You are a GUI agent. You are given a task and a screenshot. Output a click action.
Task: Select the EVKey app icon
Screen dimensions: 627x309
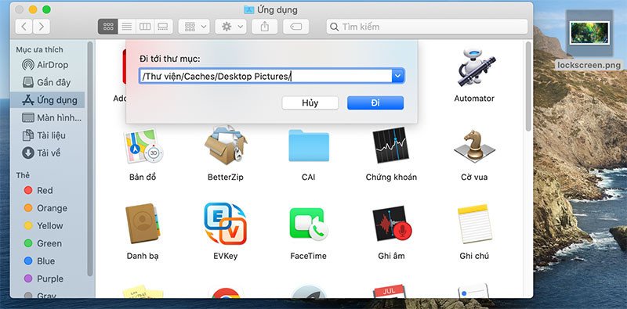pyautogui.click(x=226, y=224)
